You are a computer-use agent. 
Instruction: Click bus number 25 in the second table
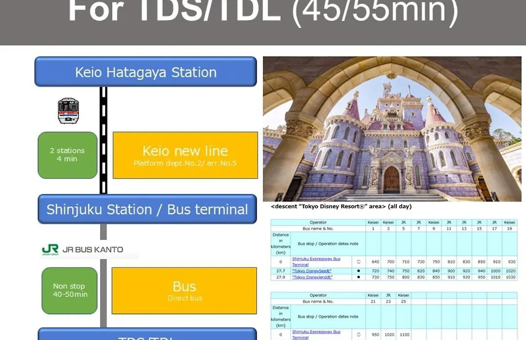point(403,302)
